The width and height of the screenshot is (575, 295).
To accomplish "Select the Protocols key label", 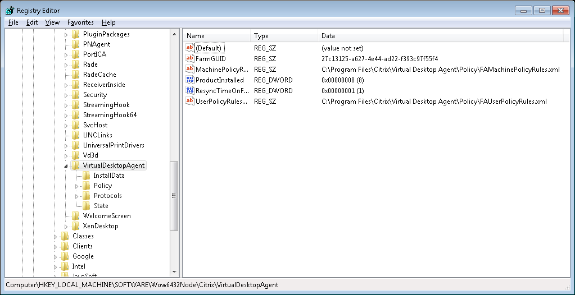I will 108,196.
